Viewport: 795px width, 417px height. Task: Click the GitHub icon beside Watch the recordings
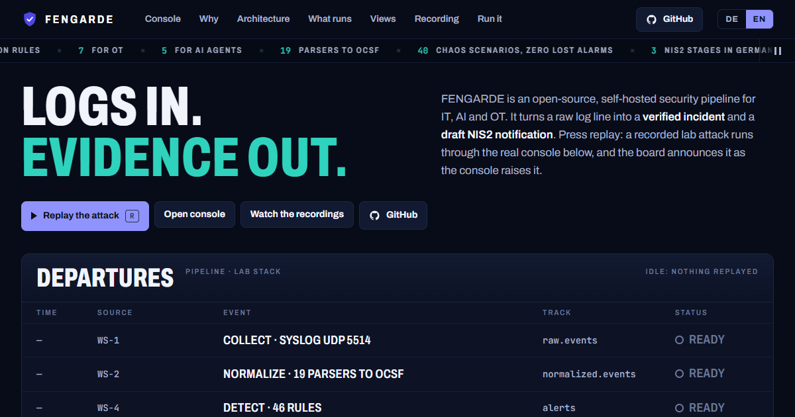[374, 215]
